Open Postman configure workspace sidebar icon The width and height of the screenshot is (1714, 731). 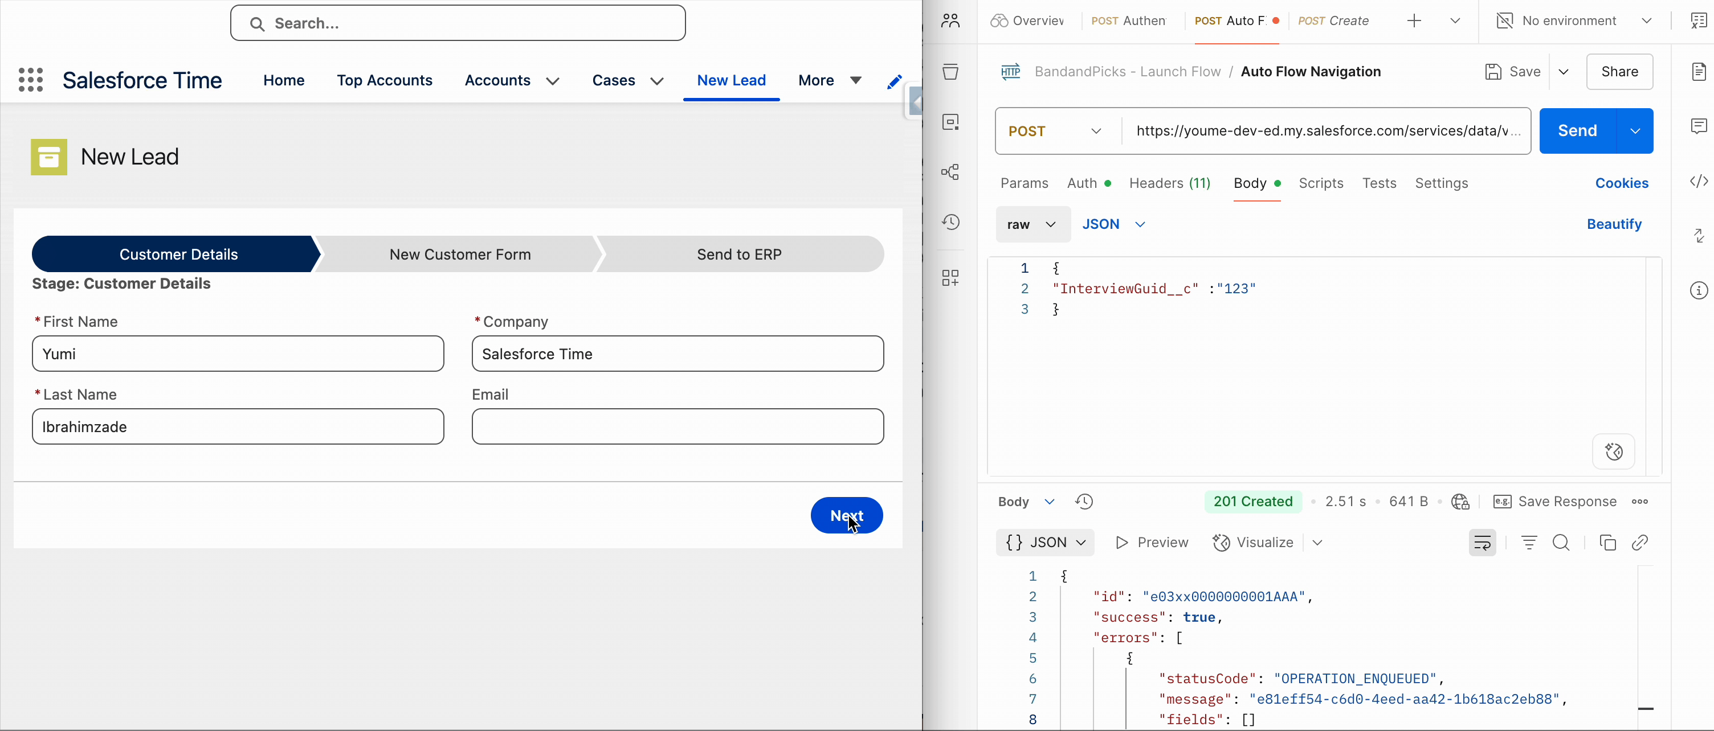pos(950,278)
